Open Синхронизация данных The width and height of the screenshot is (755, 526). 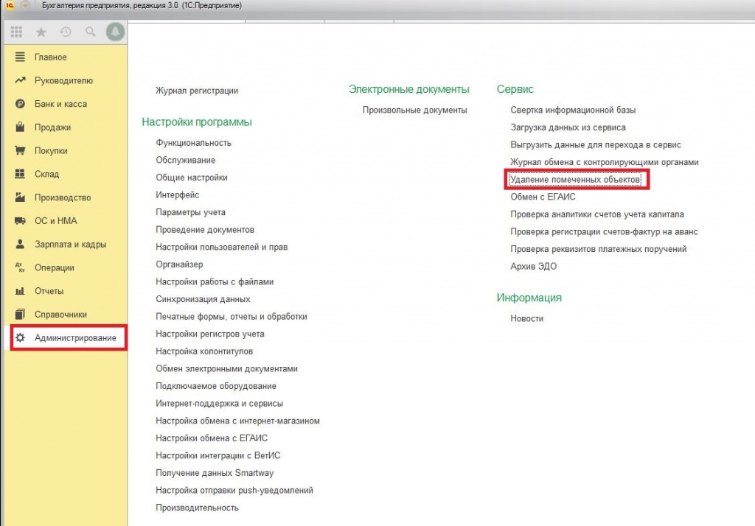[x=203, y=299]
